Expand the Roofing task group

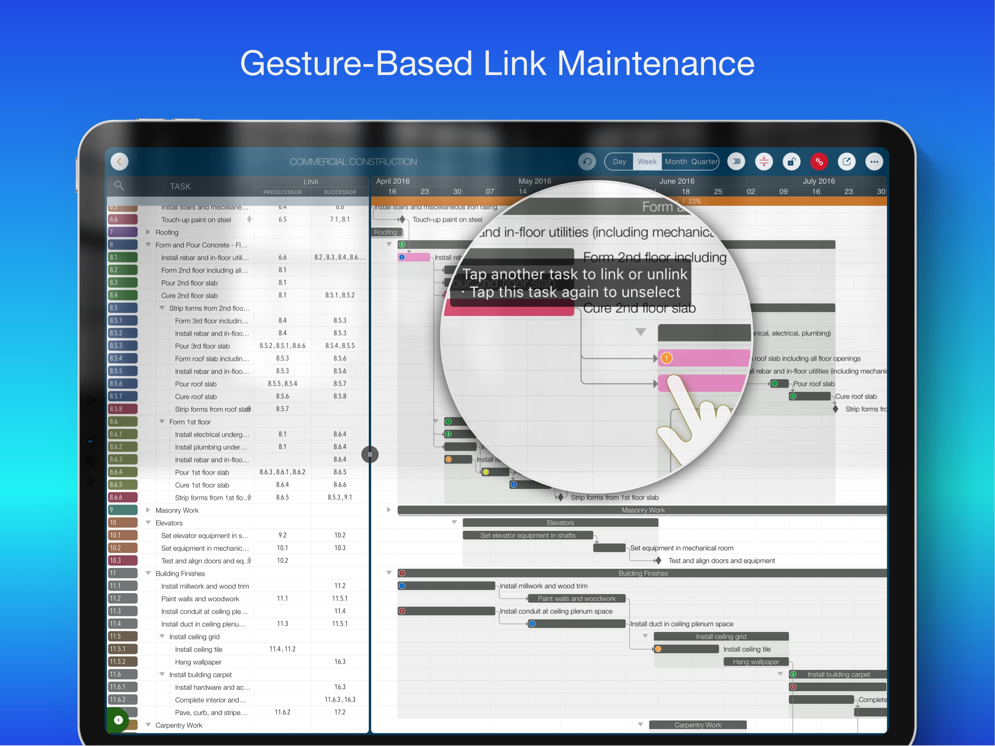click(148, 232)
